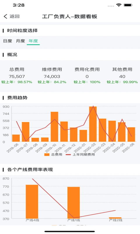Tap the 2020-02 x-axis label
This screenshot has height=234, width=140.
(90, 148)
